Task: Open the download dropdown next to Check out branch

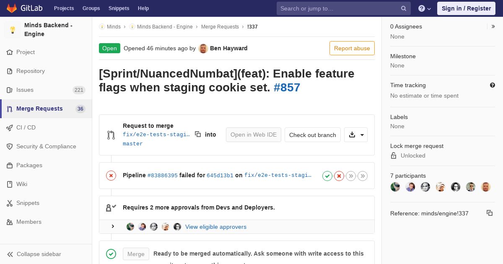Action: pos(356,135)
